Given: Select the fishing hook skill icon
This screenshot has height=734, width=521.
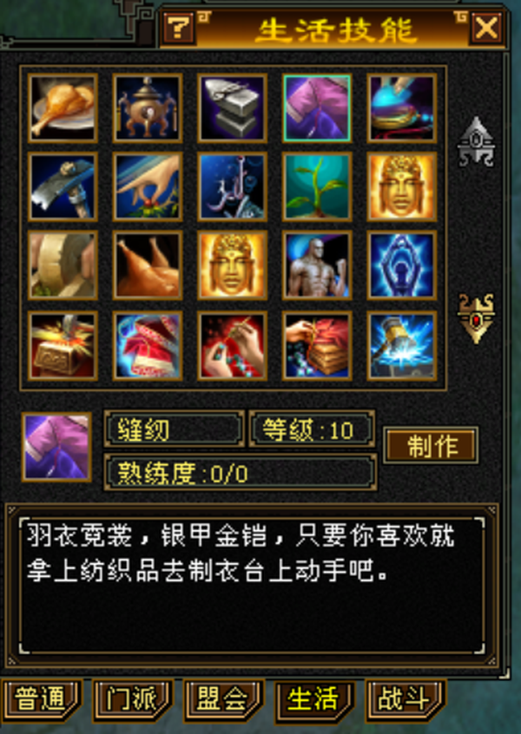Looking at the screenshot, I should coord(233,187).
